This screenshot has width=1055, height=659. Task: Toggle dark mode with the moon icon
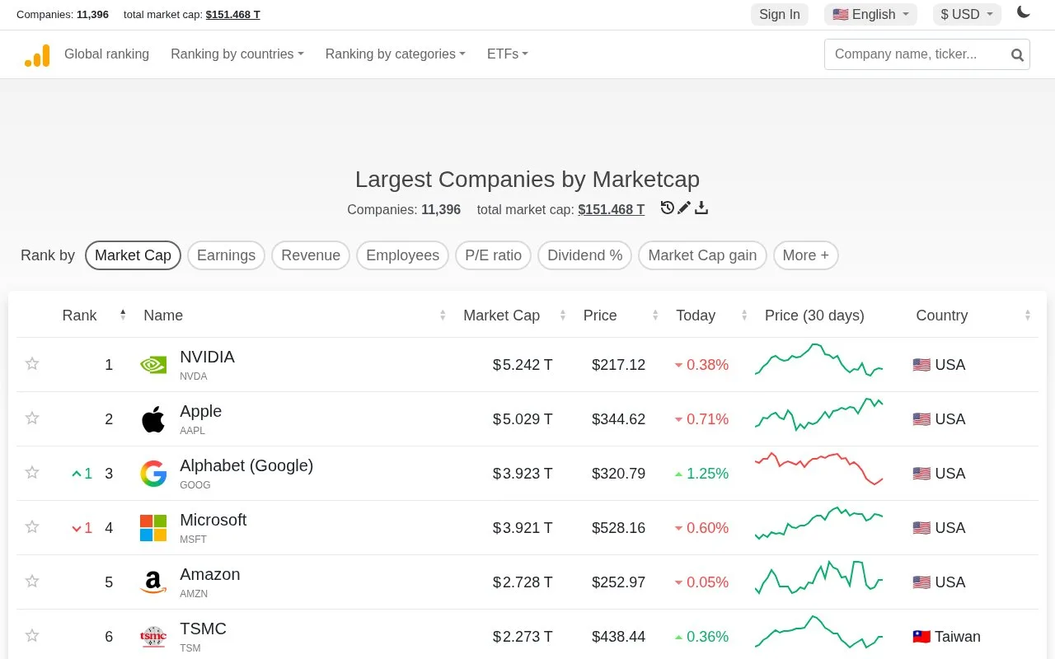(x=1023, y=12)
